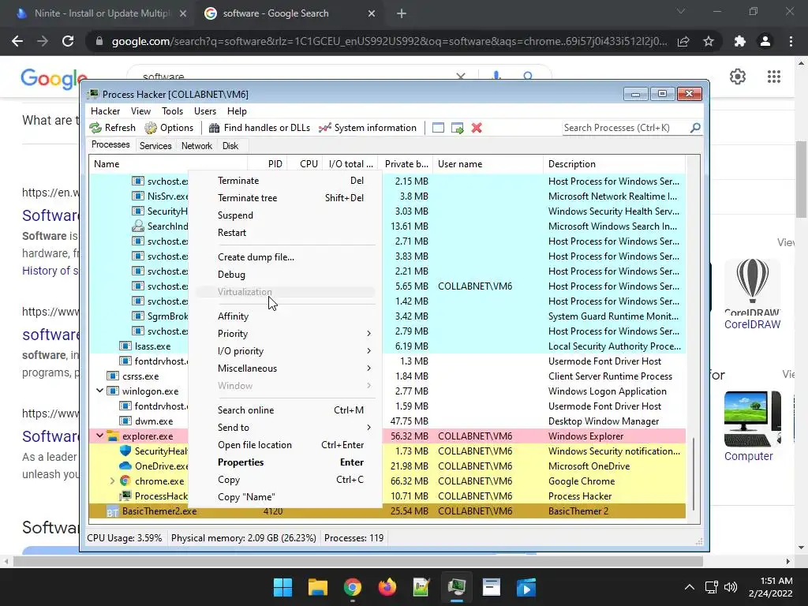This screenshot has width=808, height=606.
Task: Sort by Private bytes column
Action: tap(406, 164)
